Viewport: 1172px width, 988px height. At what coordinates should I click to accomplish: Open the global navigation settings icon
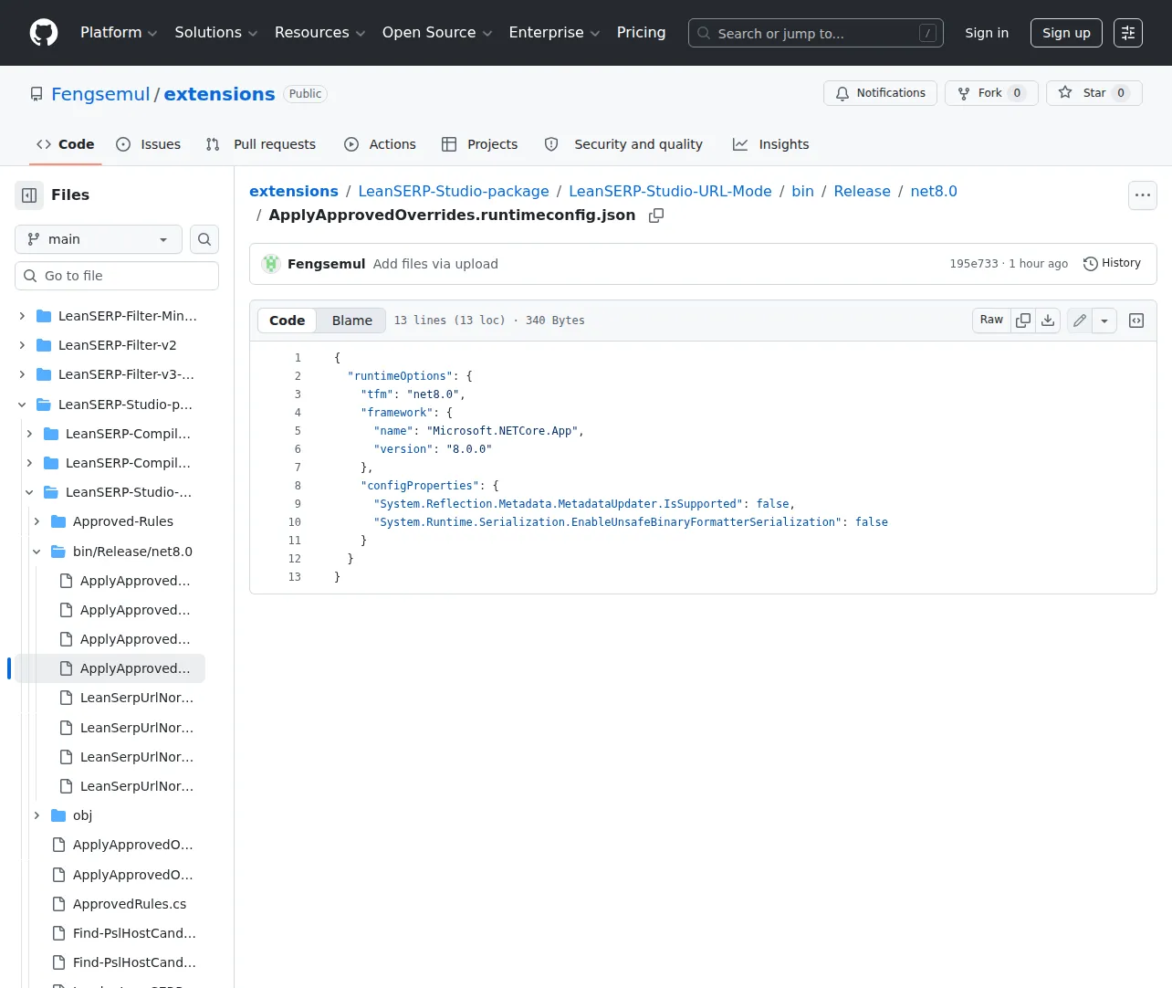(x=1128, y=33)
